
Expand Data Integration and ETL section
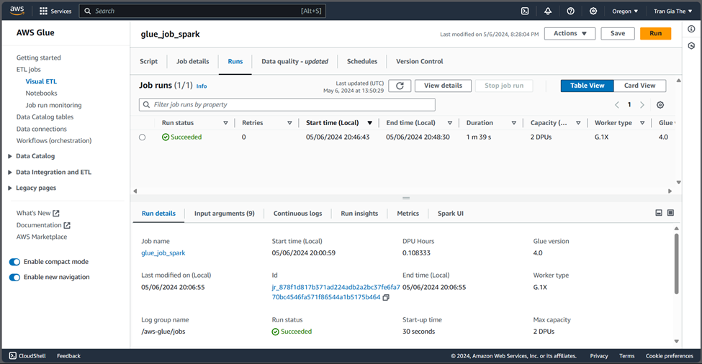point(10,172)
